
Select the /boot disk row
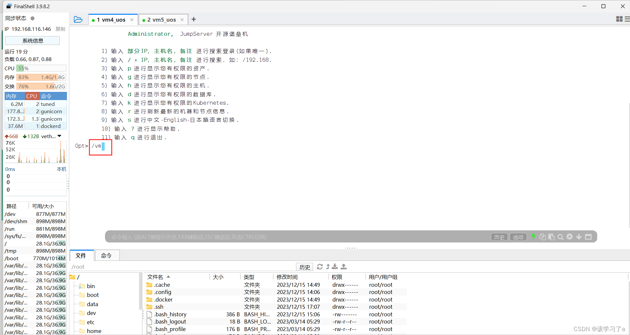point(35,258)
